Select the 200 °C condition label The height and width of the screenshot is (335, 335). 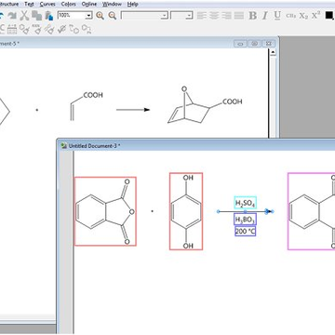coord(245,232)
